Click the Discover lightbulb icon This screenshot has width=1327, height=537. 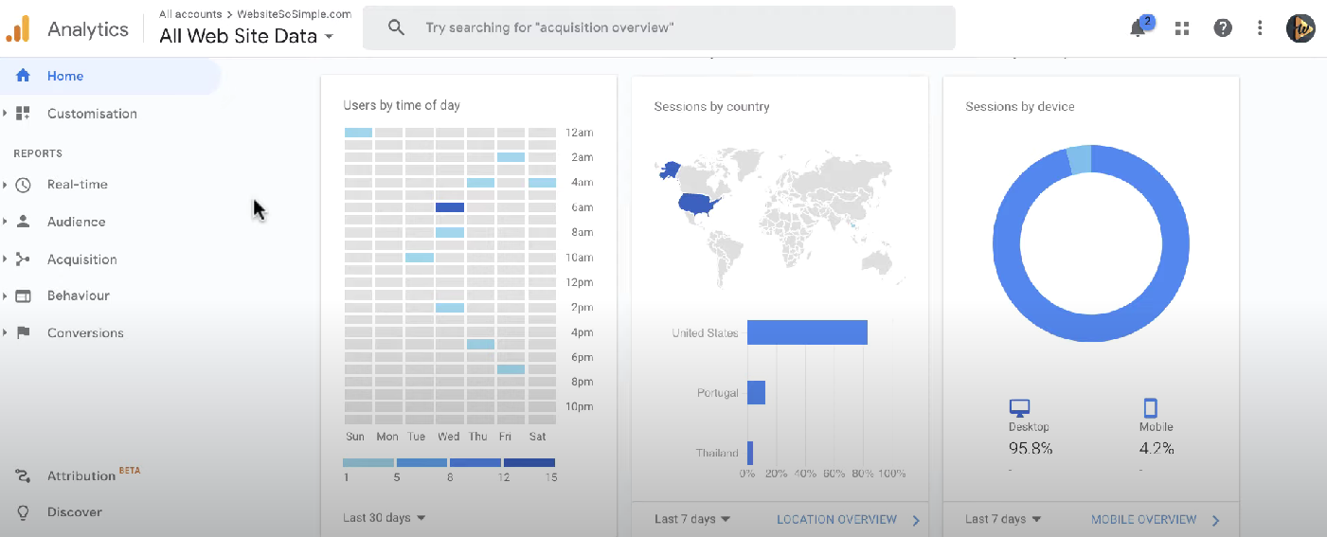tap(24, 512)
